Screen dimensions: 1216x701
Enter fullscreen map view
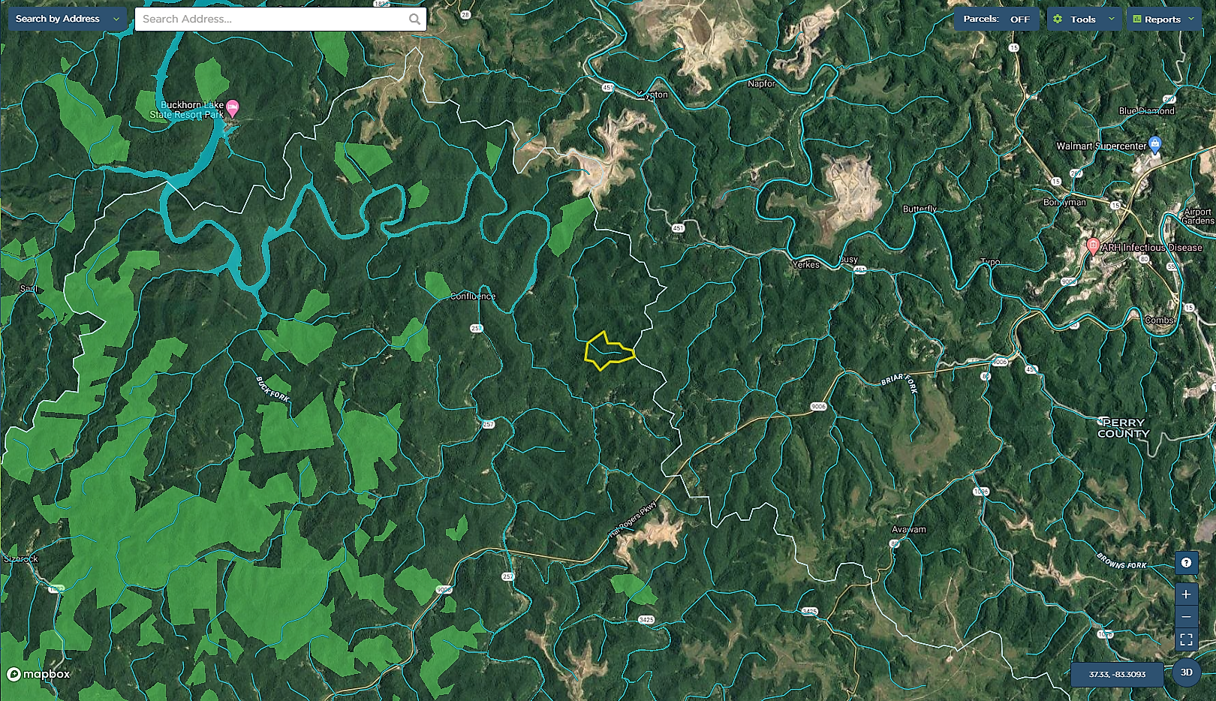click(1186, 639)
